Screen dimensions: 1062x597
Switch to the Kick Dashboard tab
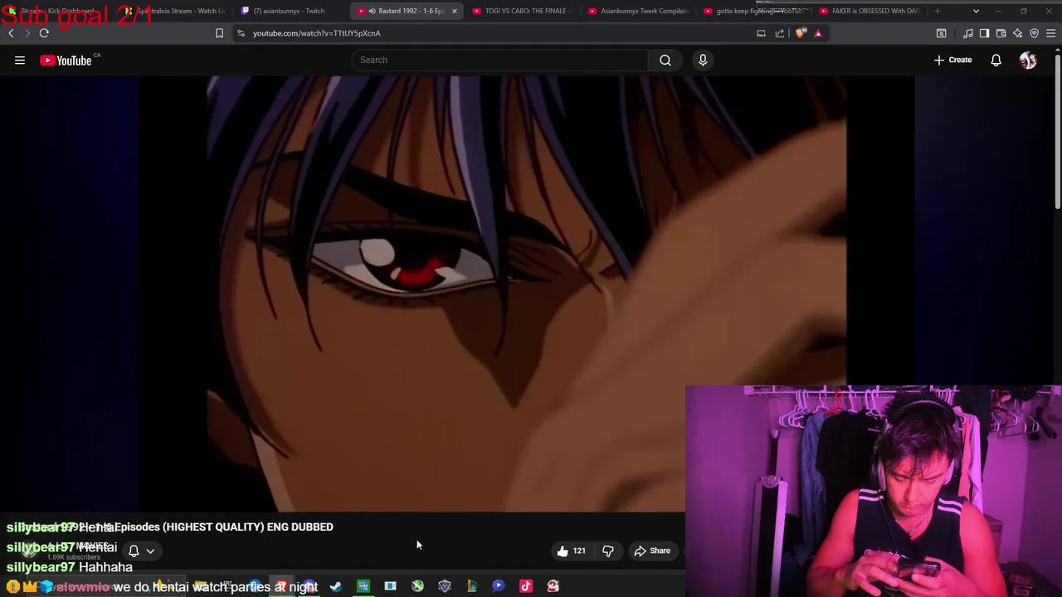[58, 11]
